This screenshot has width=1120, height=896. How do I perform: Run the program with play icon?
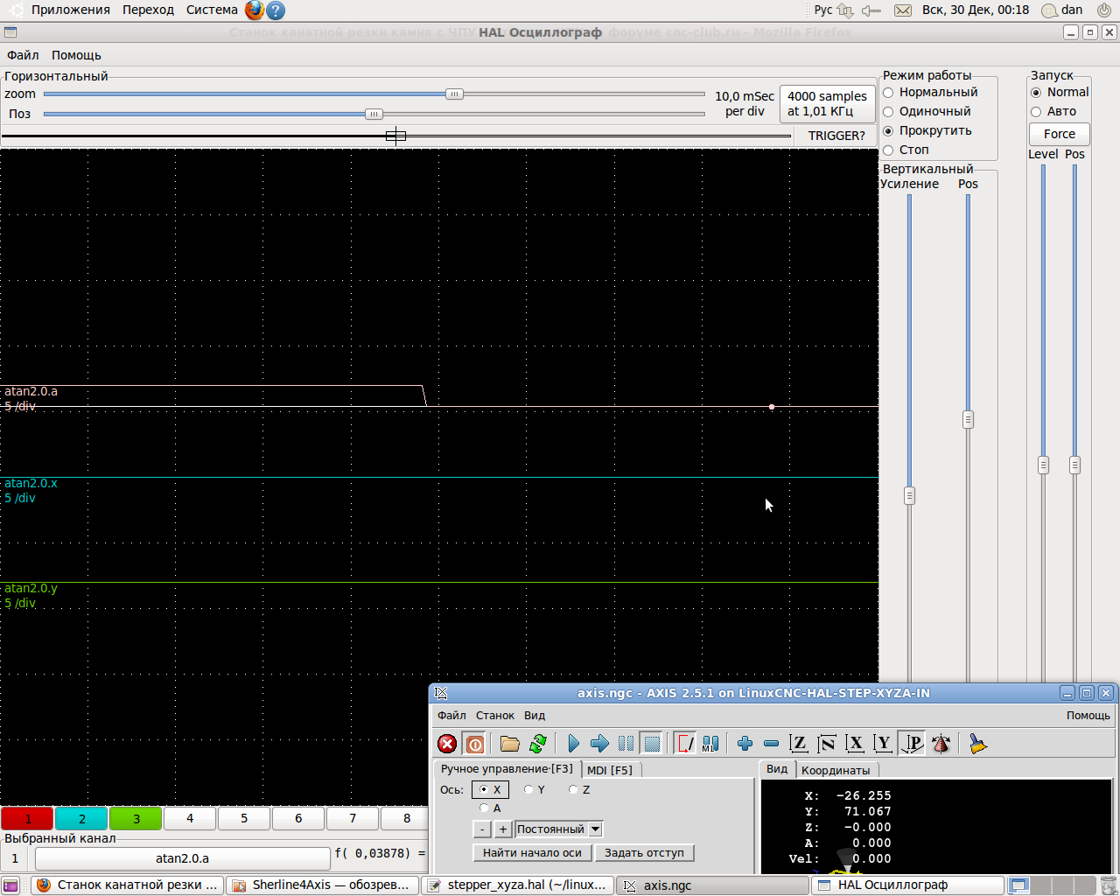[573, 744]
